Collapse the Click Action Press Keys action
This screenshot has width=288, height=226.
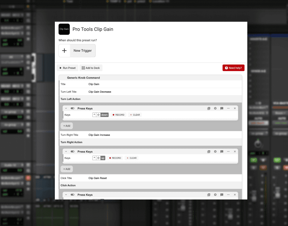(66, 195)
